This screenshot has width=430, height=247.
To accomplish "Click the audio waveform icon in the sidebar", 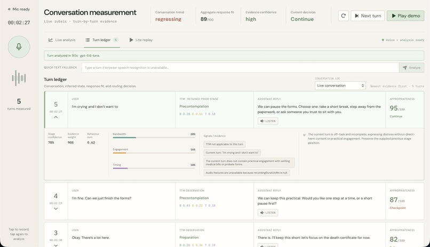I will 19,78.
